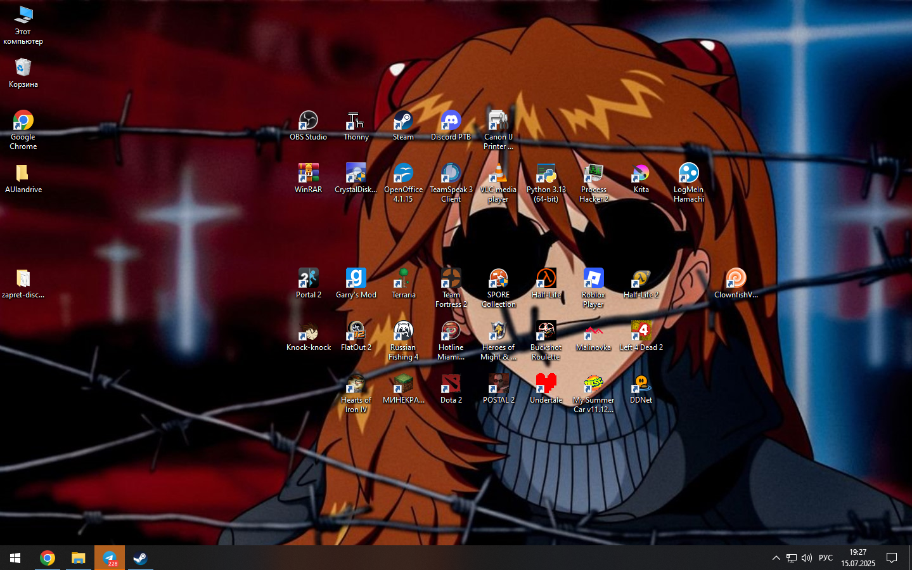This screenshot has height=570, width=912.
Task: Open the volume control tray icon
Action: 807,558
